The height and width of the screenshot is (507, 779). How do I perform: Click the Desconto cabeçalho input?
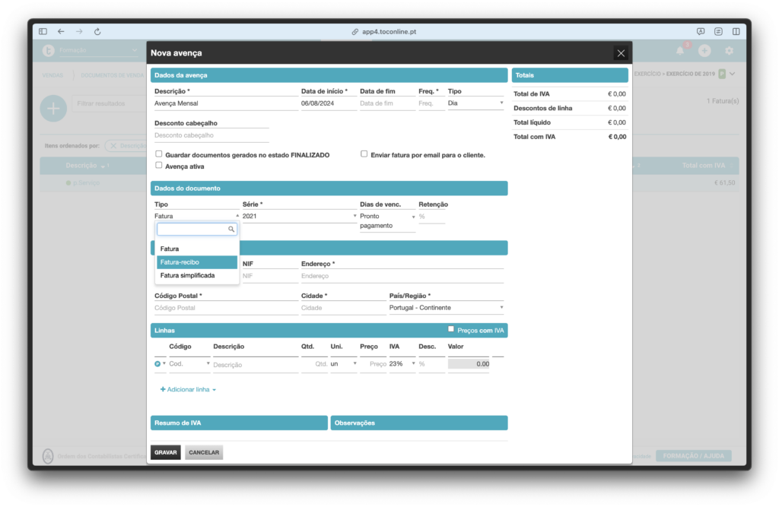211,135
